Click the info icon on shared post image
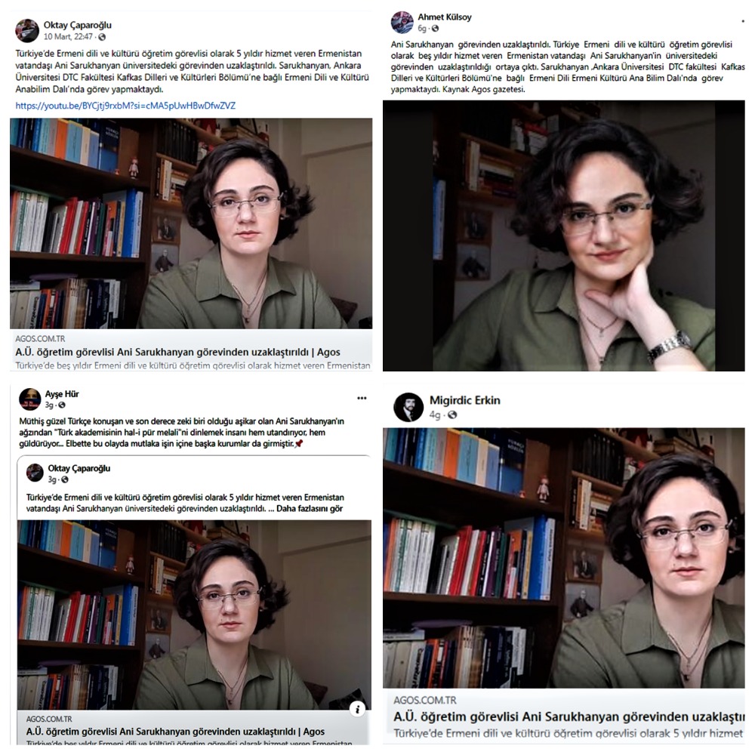755x755 pixels. coord(357,709)
